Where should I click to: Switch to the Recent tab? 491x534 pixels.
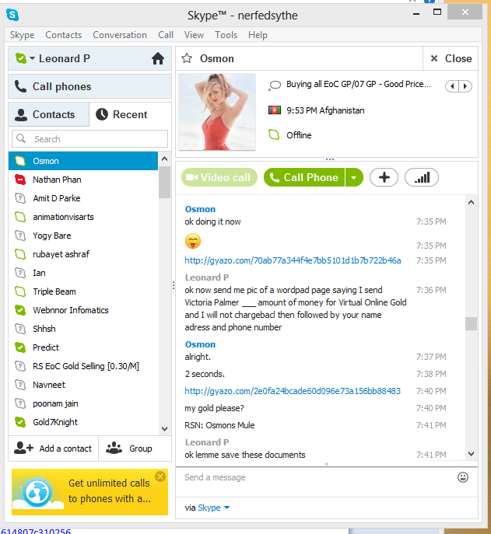click(x=130, y=114)
